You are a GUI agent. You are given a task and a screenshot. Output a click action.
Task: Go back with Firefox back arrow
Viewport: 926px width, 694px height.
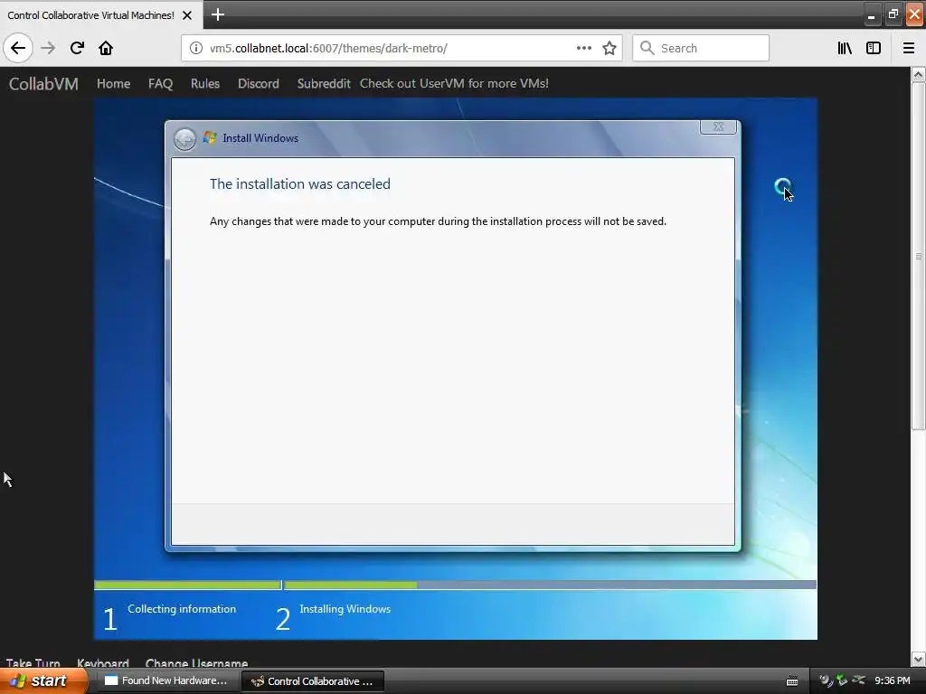coord(18,48)
